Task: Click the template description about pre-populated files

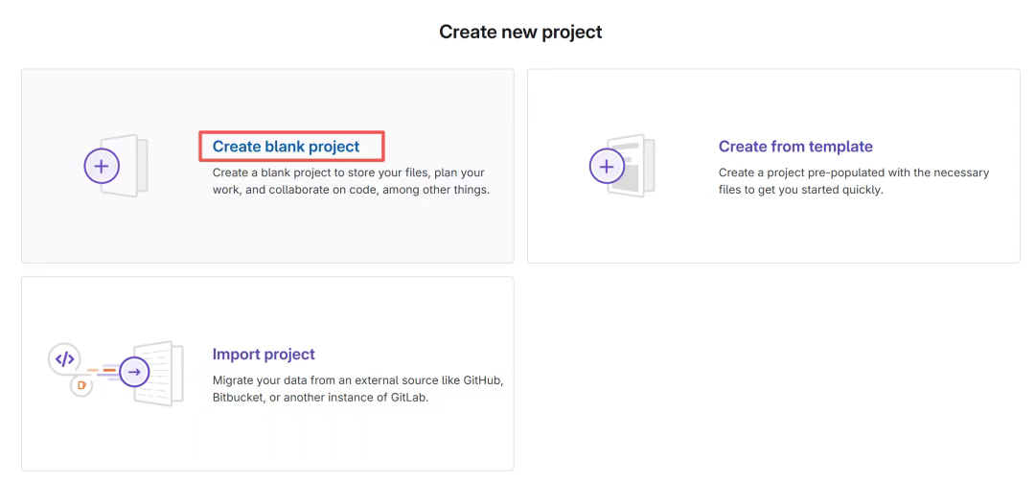Action: click(853, 181)
